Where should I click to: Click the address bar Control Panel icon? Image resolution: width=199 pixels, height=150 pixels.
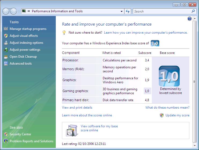click(24, 11)
